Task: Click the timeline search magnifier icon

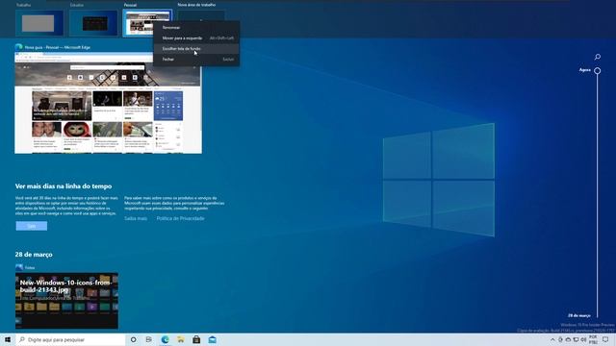Action: (597, 57)
